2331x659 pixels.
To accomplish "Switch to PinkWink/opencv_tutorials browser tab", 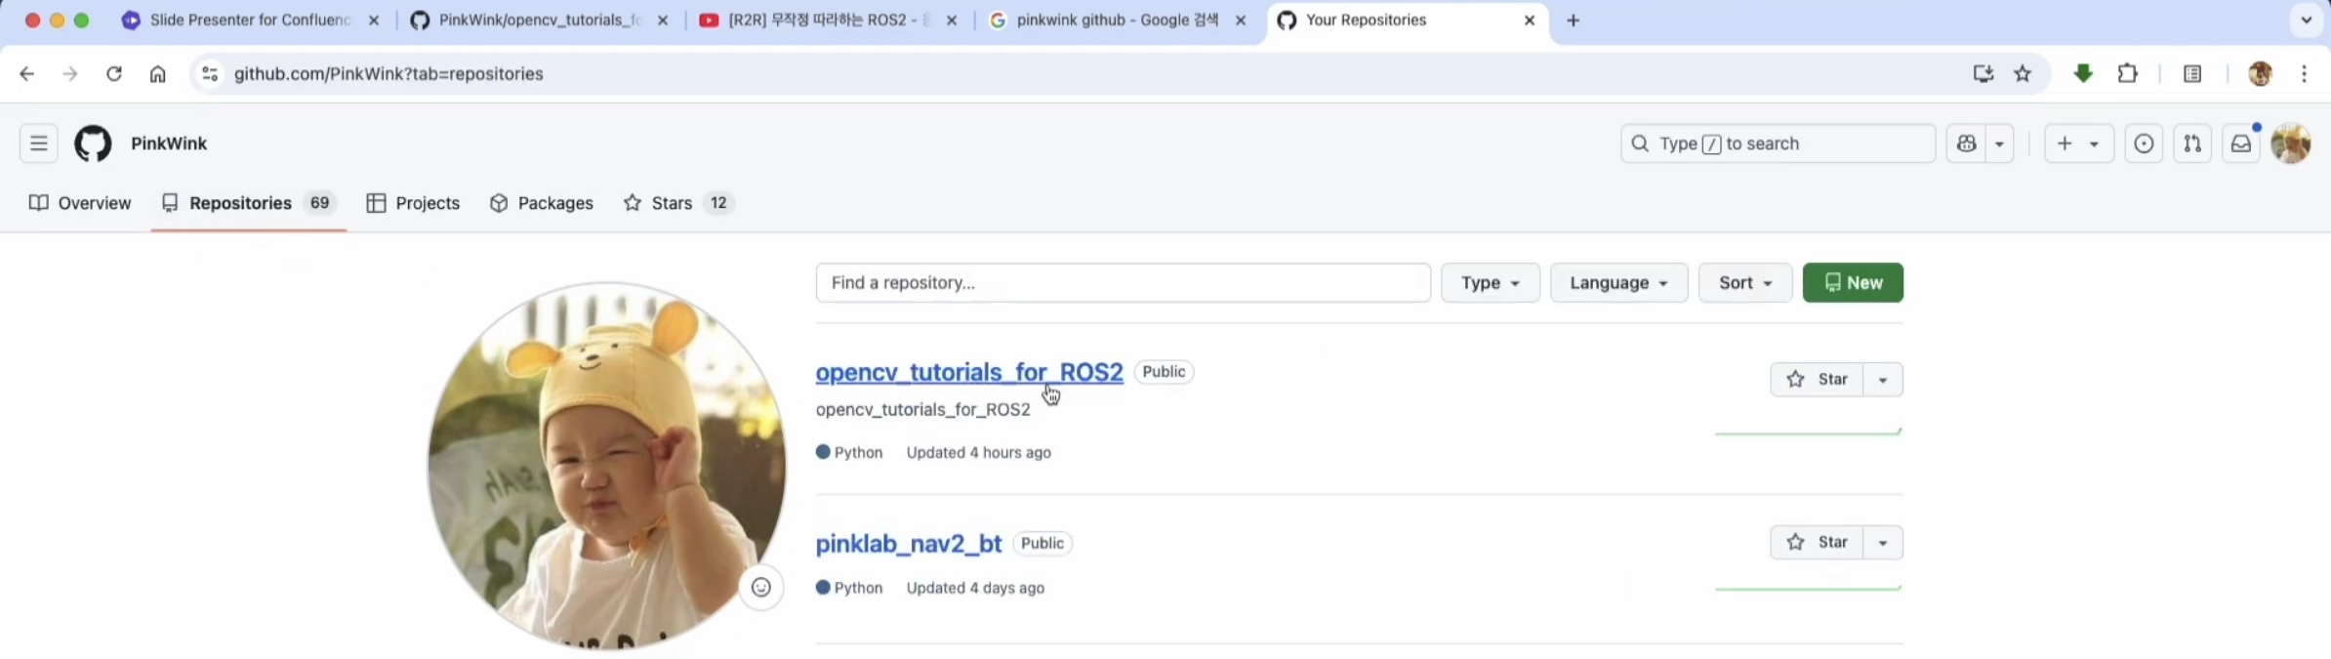I will 538,21.
